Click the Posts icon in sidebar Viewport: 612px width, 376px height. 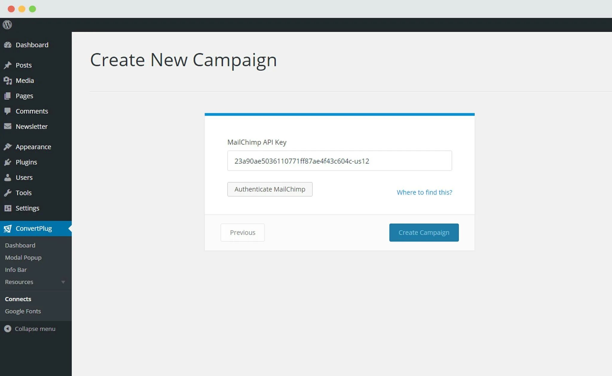tap(7, 65)
